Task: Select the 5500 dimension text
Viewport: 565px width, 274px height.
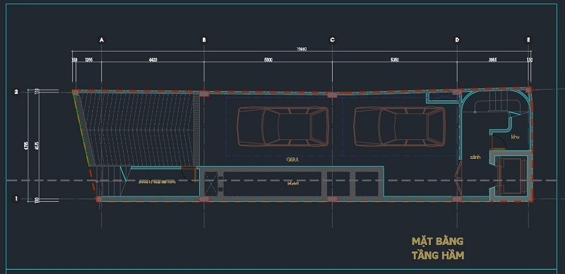Action: (268, 60)
